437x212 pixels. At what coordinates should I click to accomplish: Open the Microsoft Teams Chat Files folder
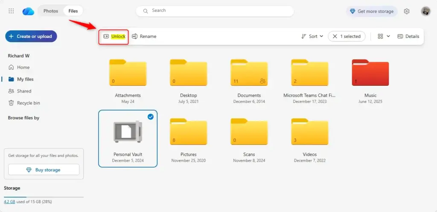click(x=310, y=73)
